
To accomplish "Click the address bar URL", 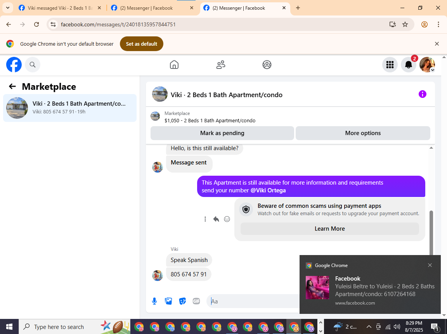I will 118,24.
